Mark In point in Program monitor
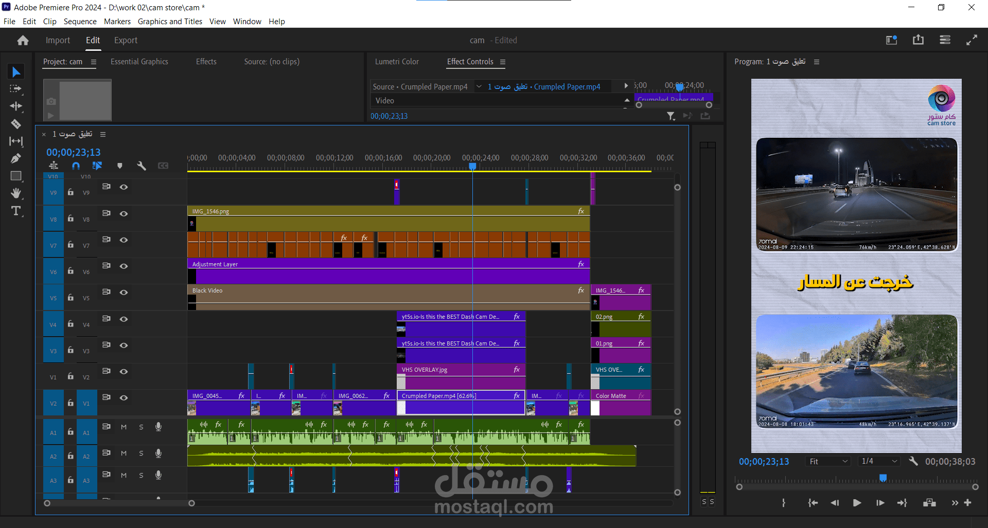This screenshot has width=988, height=528. (784, 503)
